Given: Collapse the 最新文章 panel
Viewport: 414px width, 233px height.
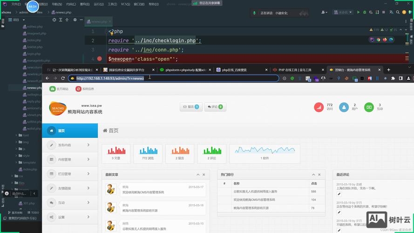Looking at the screenshot, I should [x=198, y=175].
